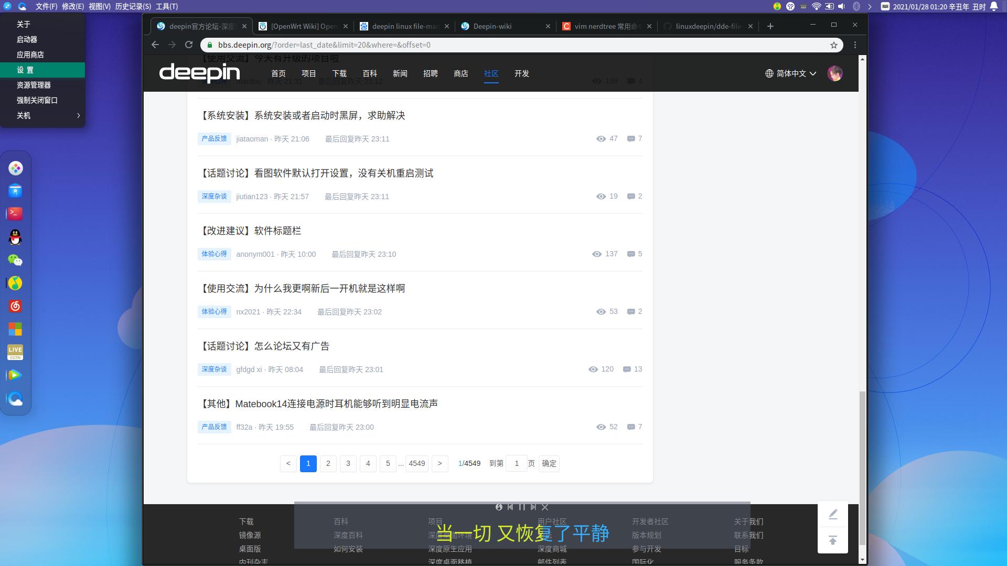Screen dimensions: 1007x566
Task: Open NetEase Cloud Music dock icon
Action: pyautogui.click(x=15, y=306)
